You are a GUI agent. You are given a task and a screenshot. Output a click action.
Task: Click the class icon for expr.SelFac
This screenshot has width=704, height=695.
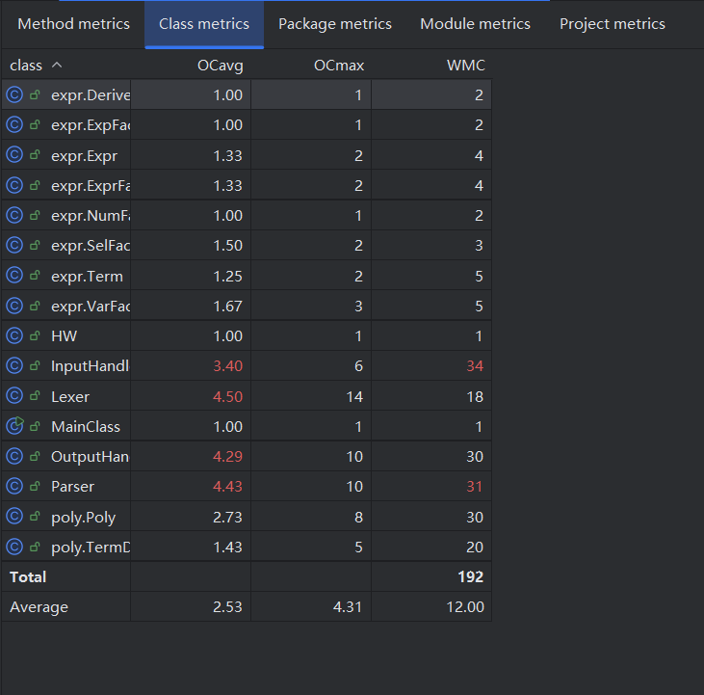coord(14,245)
